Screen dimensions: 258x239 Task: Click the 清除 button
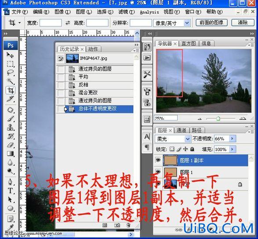click(x=243, y=22)
